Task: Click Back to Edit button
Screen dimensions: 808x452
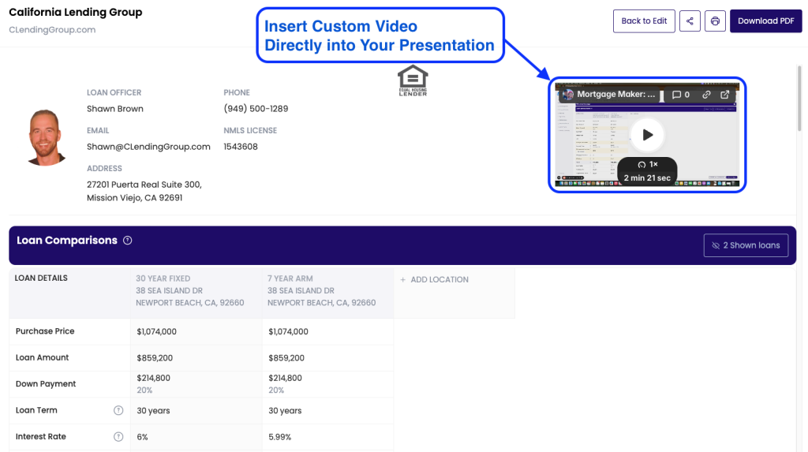Action: pos(644,21)
